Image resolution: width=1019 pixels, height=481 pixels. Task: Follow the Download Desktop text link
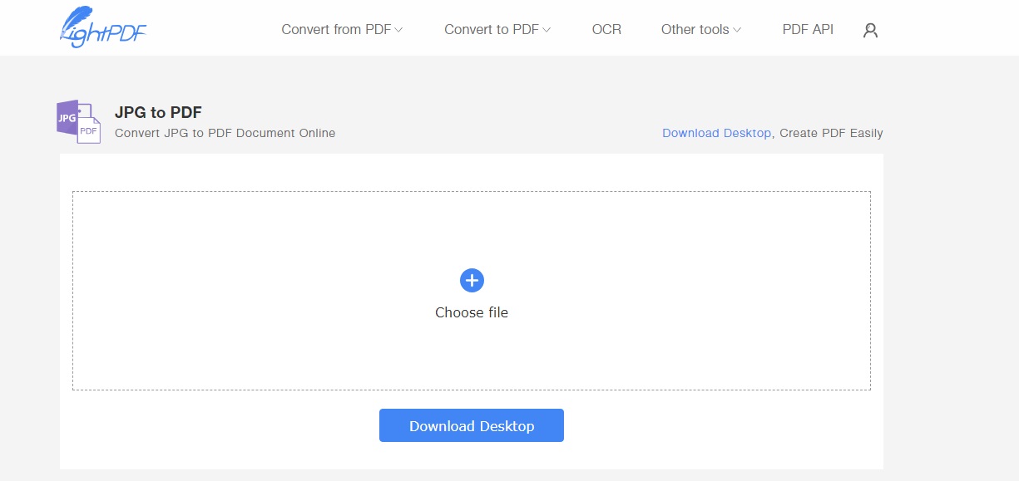point(716,133)
